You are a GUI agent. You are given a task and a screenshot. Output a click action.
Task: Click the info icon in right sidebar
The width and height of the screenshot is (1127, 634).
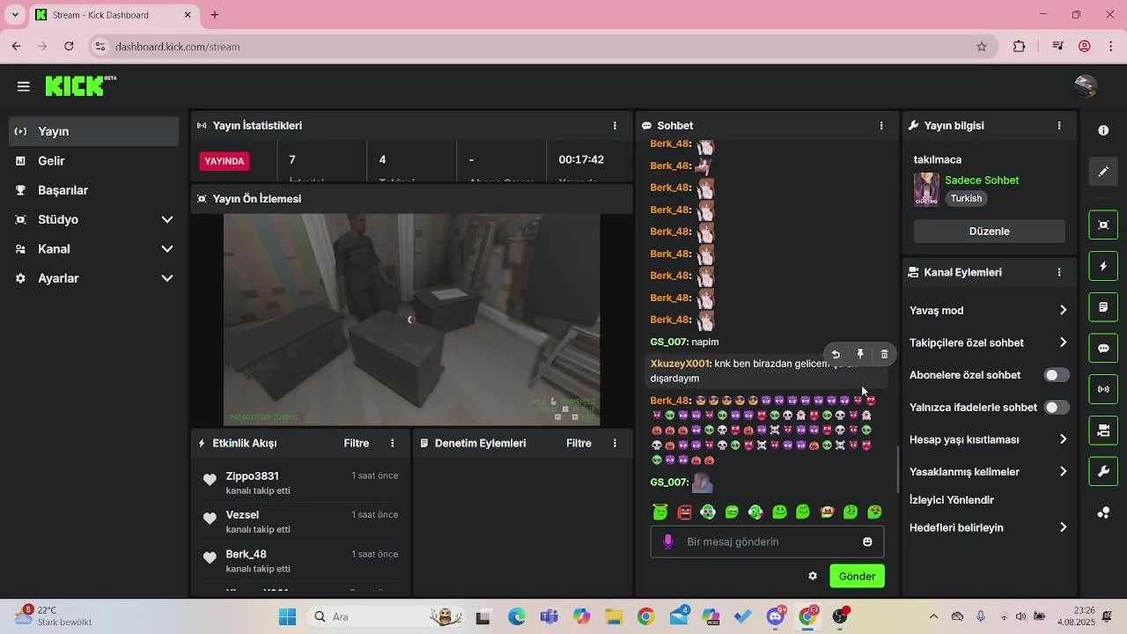click(1103, 130)
